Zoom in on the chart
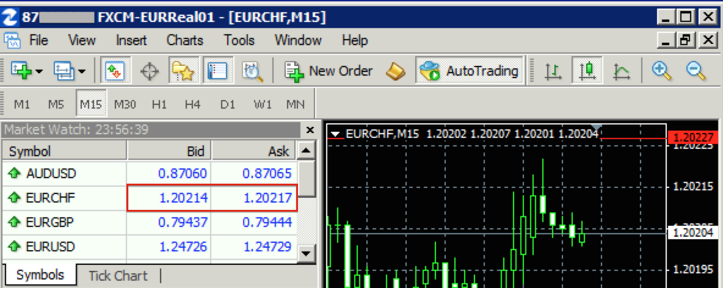The width and height of the screenshot is (723, 288). (x=662, y=71)
